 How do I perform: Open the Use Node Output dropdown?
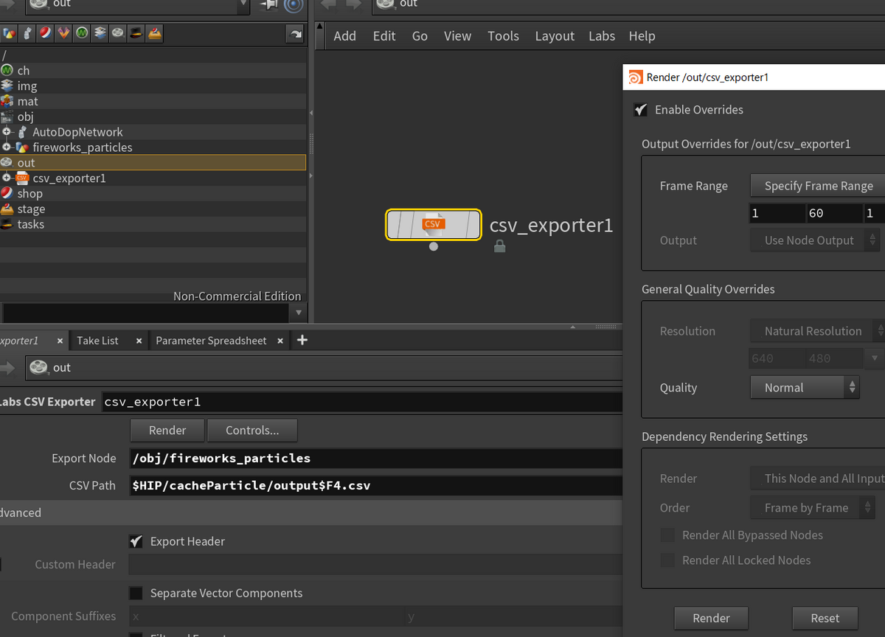pyautogui.click(x=815, y=240)
